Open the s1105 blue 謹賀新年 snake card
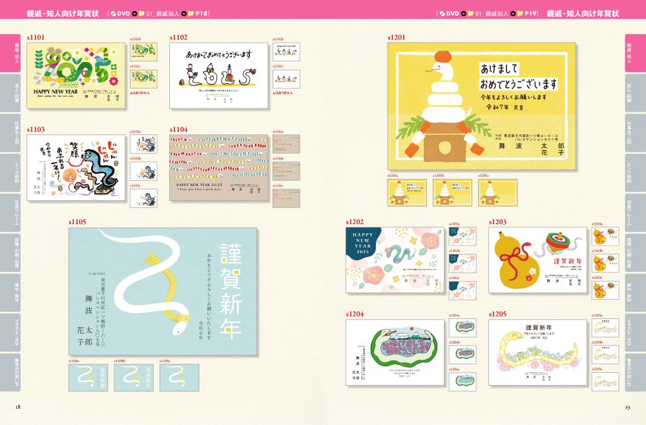646x425 pixels. click(163, 291)
